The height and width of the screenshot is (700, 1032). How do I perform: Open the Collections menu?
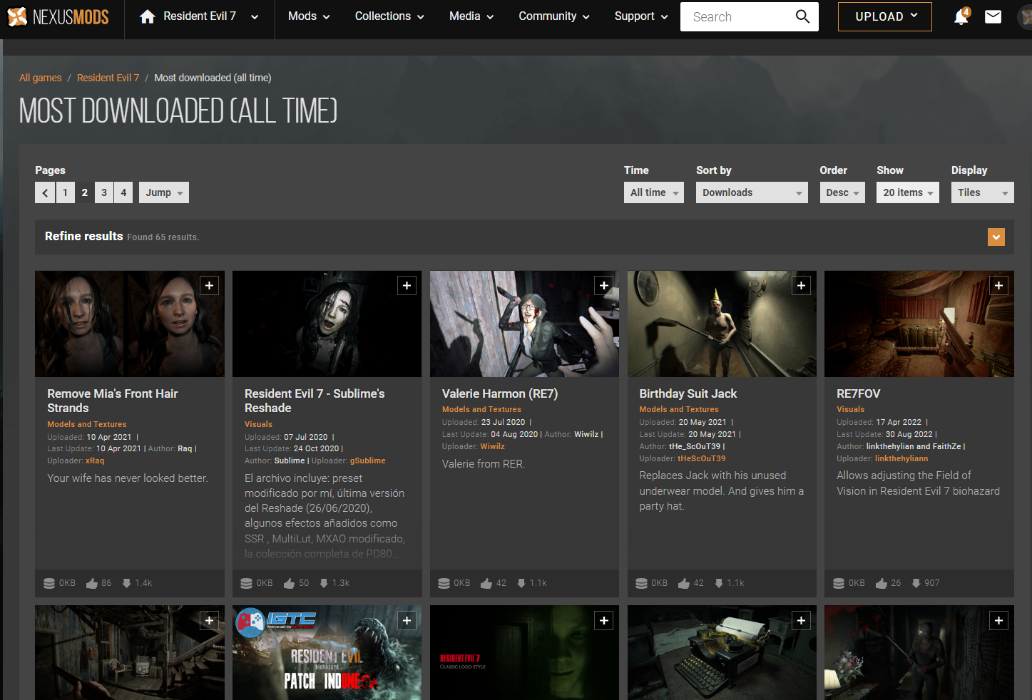389,16
